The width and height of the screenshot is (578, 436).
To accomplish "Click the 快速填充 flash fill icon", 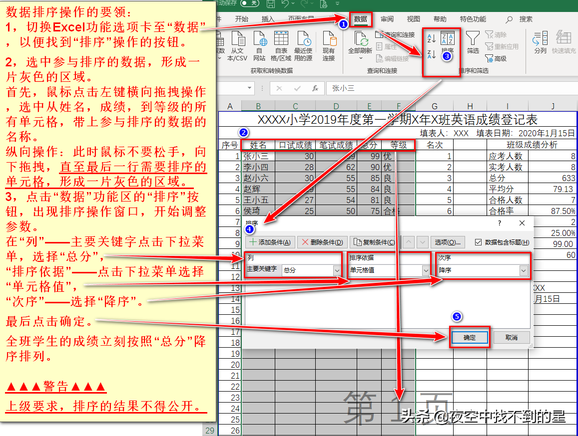I will click(564, 43).
